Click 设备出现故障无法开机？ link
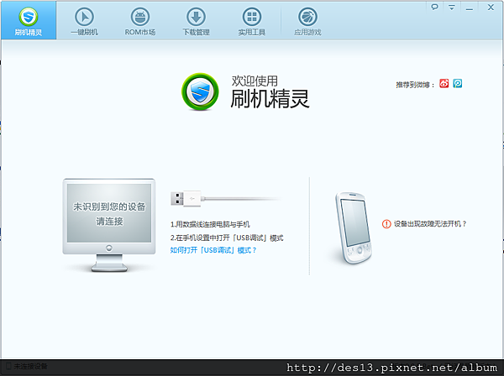Screen dimensions: 504x376 430,224
